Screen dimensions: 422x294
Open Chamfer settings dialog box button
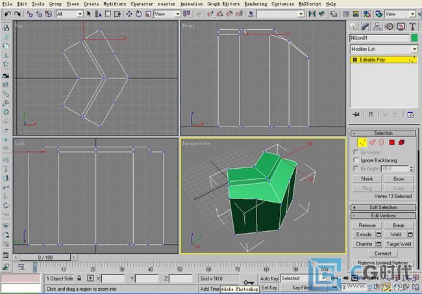[x=379, y=244]
